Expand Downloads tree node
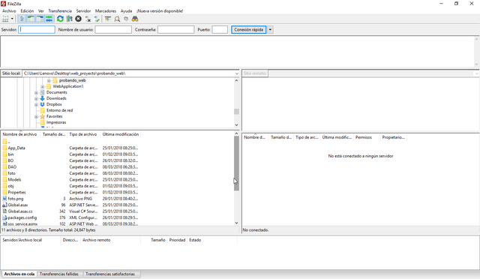 pyautogui.click(x=36, y=98)
